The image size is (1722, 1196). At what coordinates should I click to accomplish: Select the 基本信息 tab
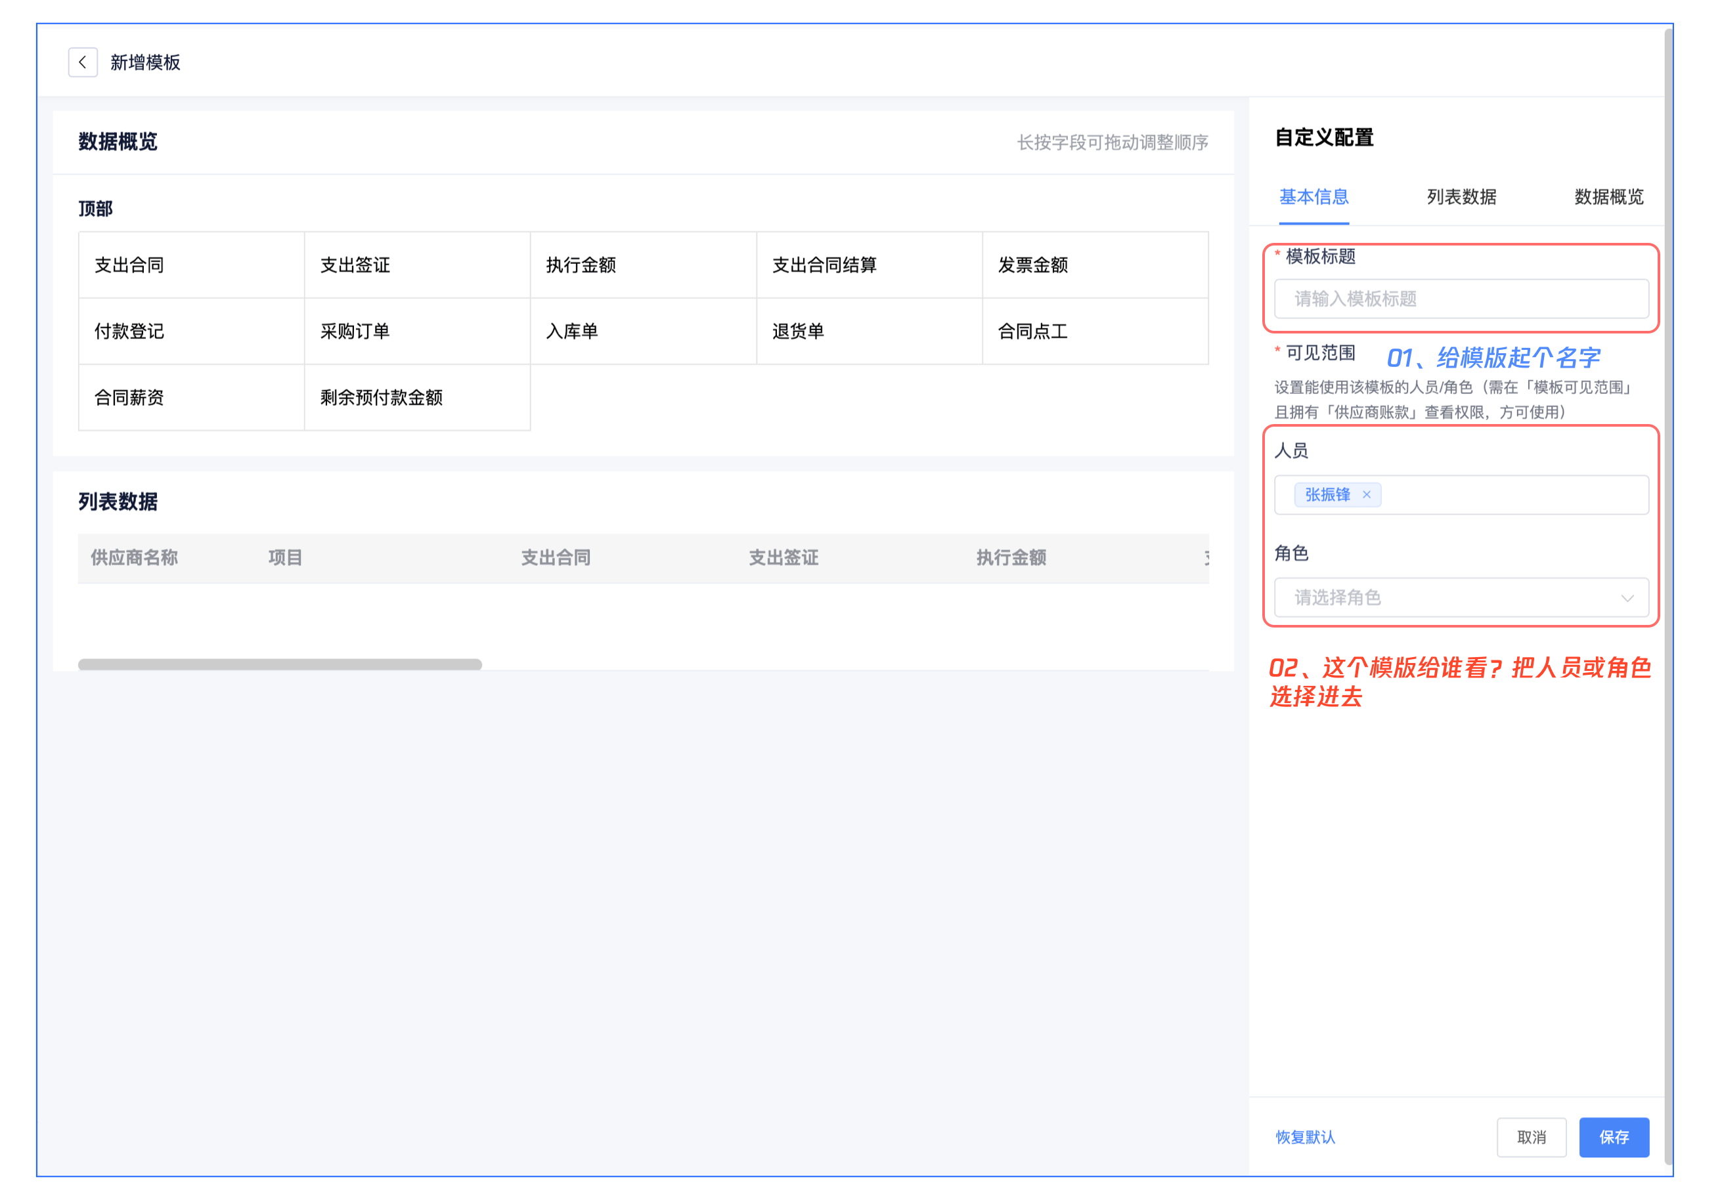(1313, 197)
